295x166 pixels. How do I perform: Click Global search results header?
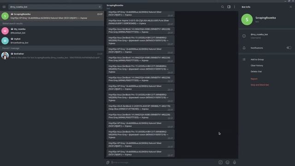12,24
